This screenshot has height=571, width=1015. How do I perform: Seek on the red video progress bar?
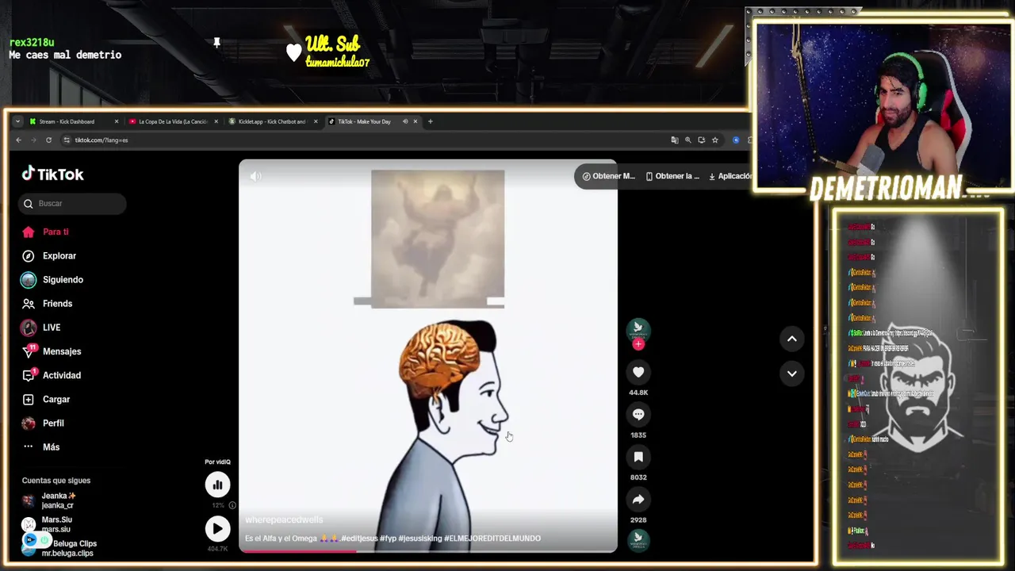click(428, 550)
